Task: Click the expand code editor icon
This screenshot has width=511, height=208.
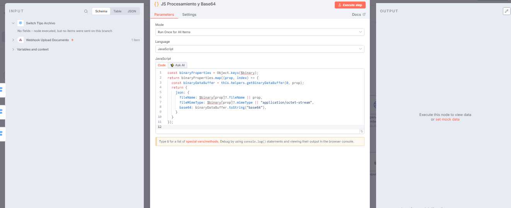Action: [x=361, y=131]
